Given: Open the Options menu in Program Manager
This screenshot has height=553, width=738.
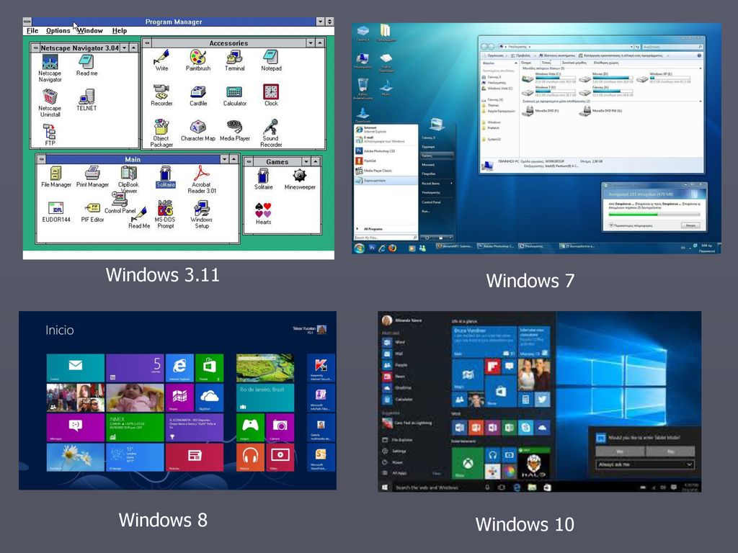Looking at the screenshot, I should pyautogui.click(x=58, y=30).
